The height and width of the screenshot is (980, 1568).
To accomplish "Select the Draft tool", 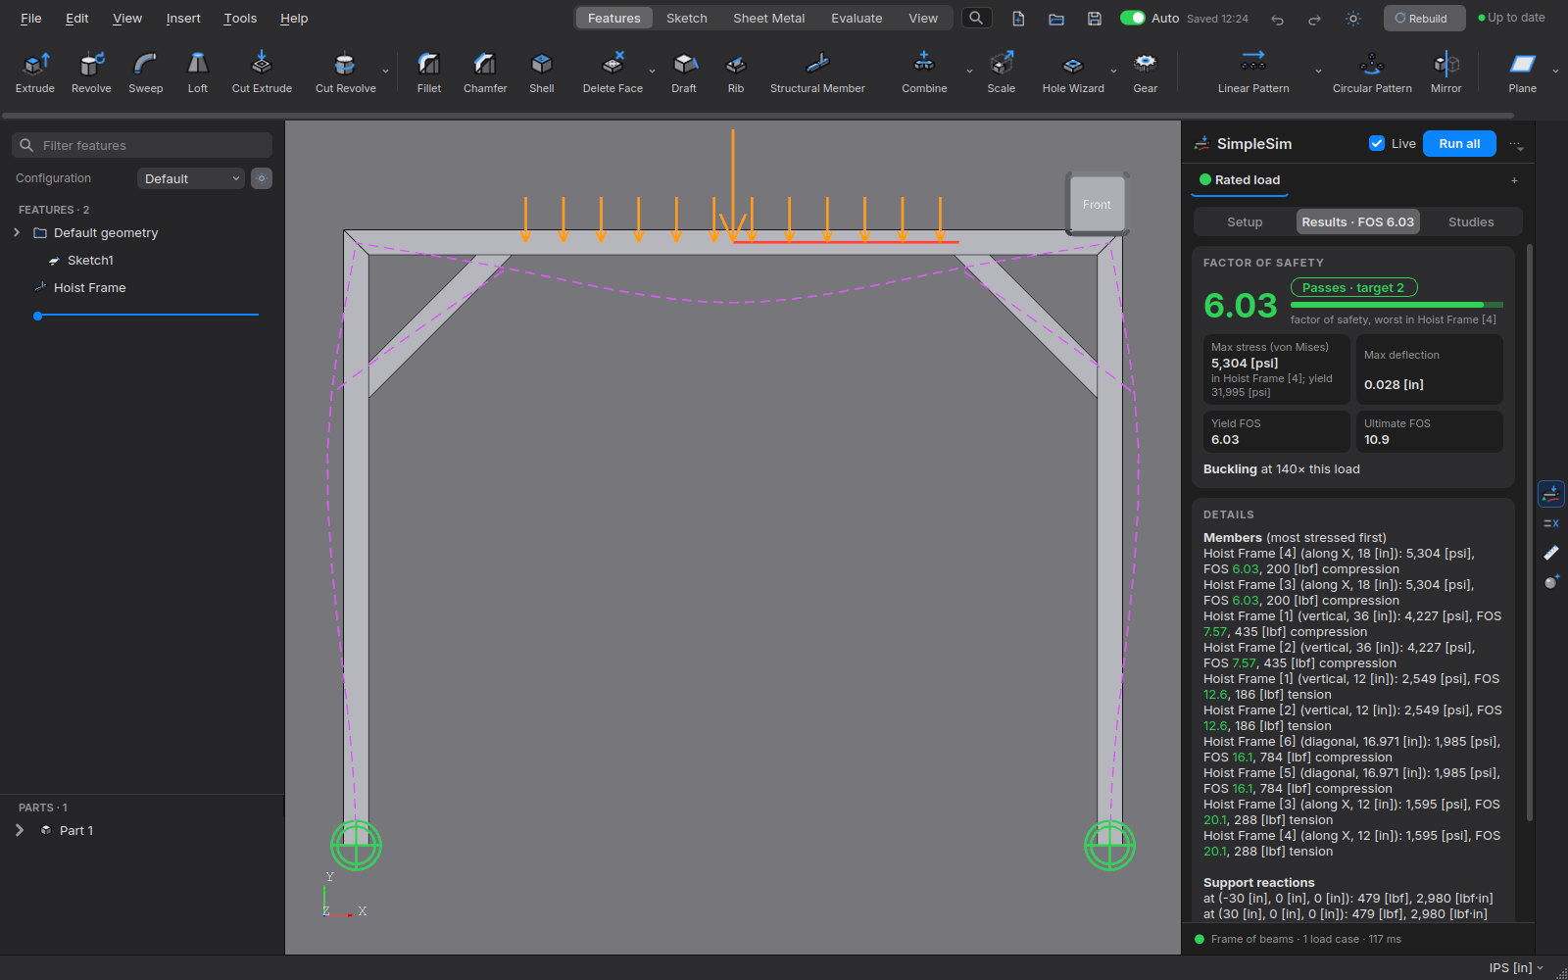I will tap(684, 73).
